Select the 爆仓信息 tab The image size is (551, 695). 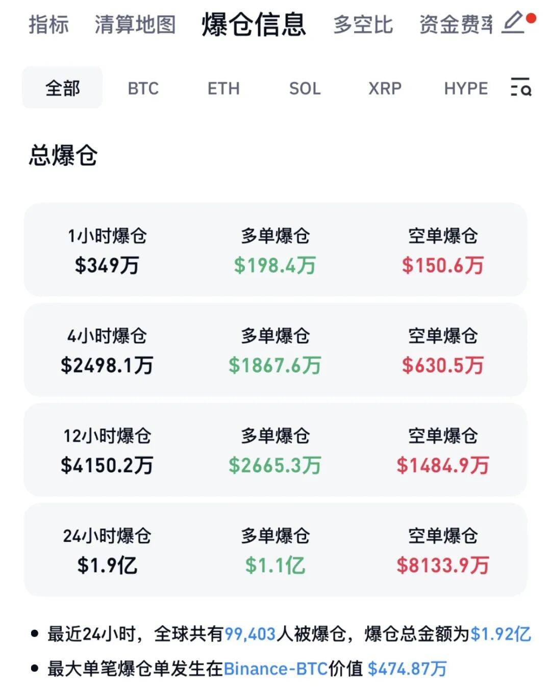click(254, 25)
